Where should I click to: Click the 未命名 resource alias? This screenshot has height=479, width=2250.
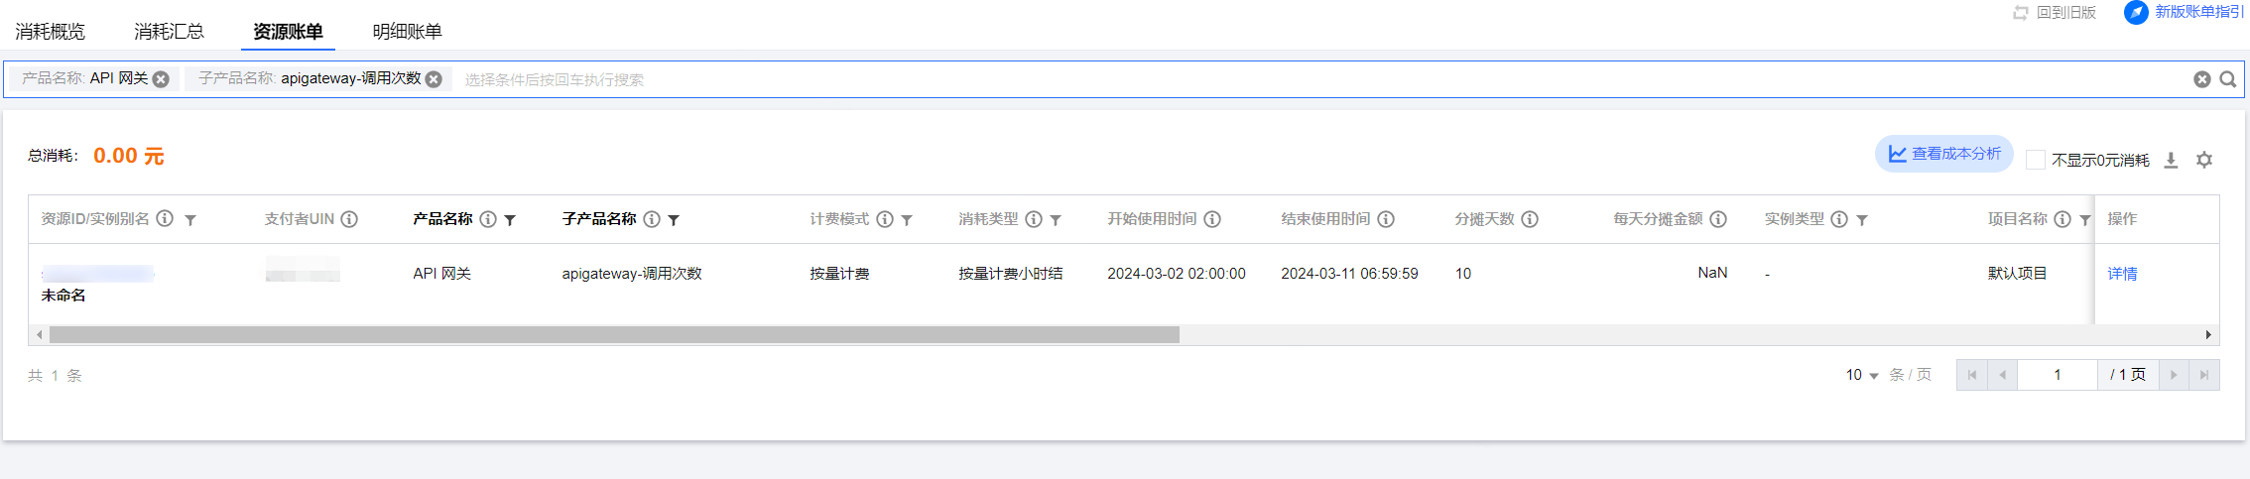click(63, 296)
